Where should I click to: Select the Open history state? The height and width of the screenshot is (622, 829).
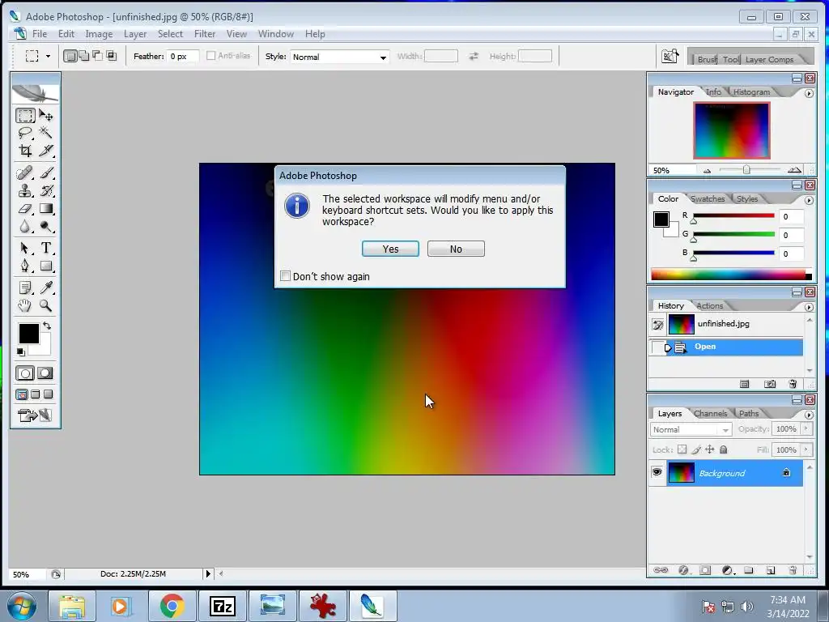[725, 347]
